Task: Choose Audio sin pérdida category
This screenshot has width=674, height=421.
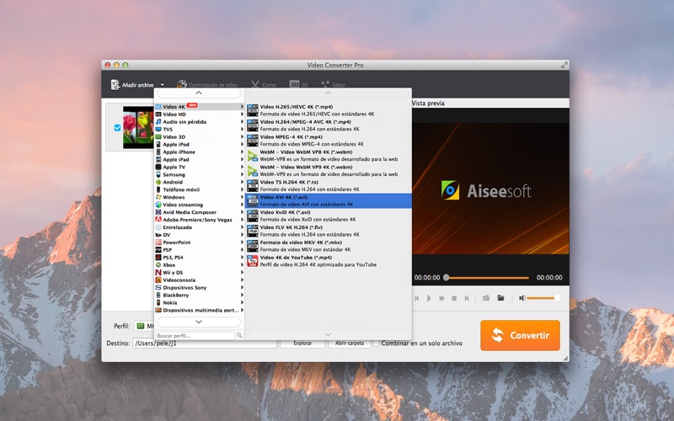Action: [200, 122]
